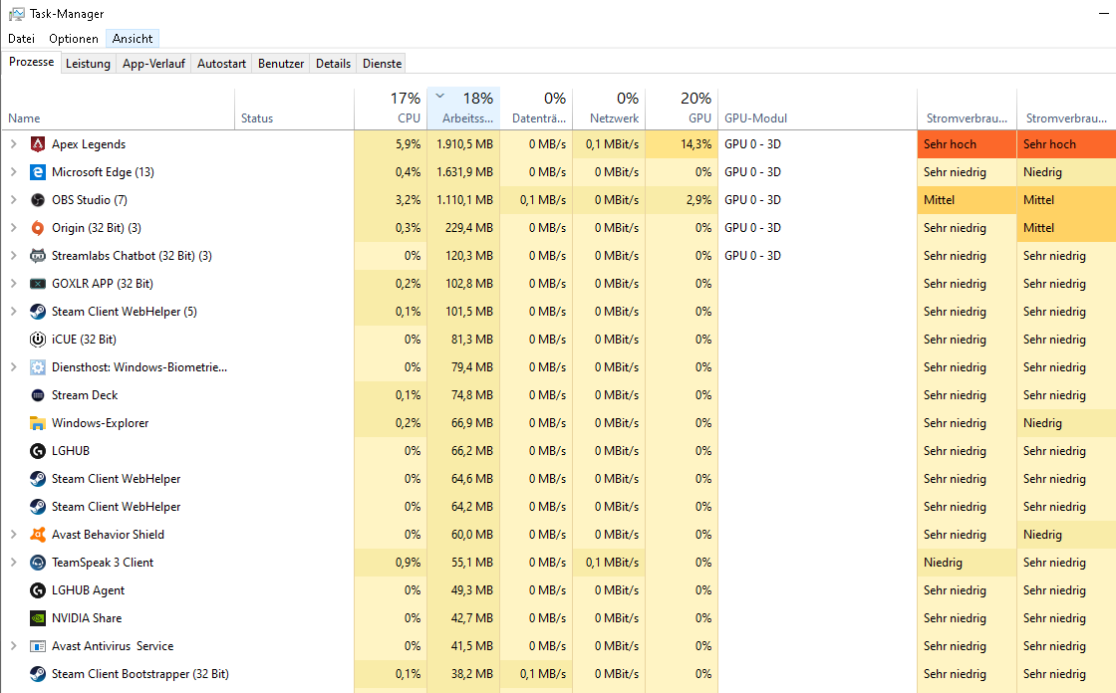Click the sort arrow above 18%
Image resolution: width=1116 pixels, height=693 pixels.
pos(439,96)
